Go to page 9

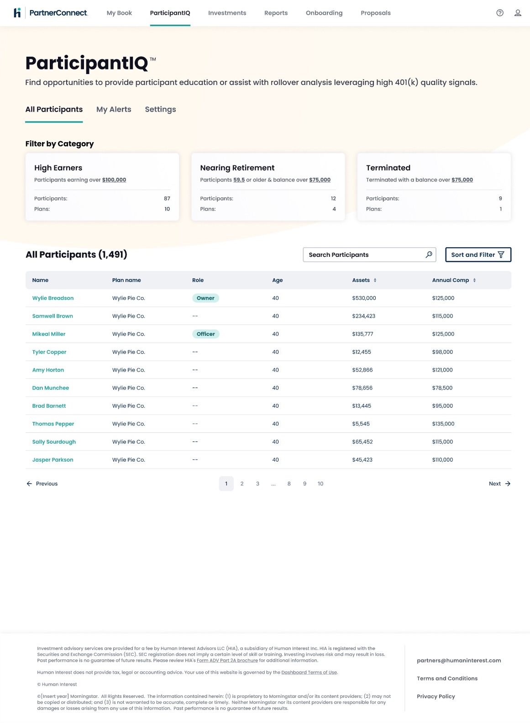pos(304,484)
